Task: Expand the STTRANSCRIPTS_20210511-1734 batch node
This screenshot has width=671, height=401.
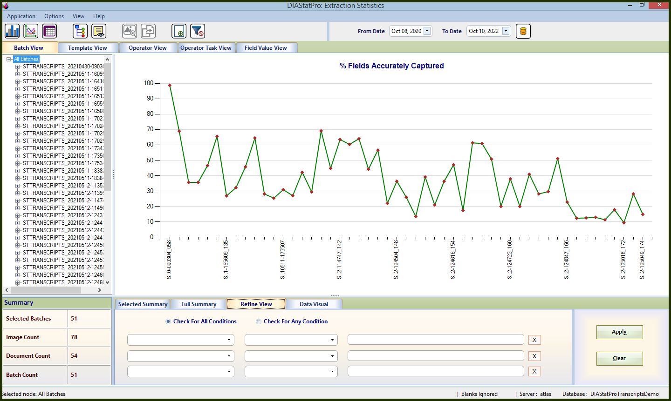Action: coord(17,148)
